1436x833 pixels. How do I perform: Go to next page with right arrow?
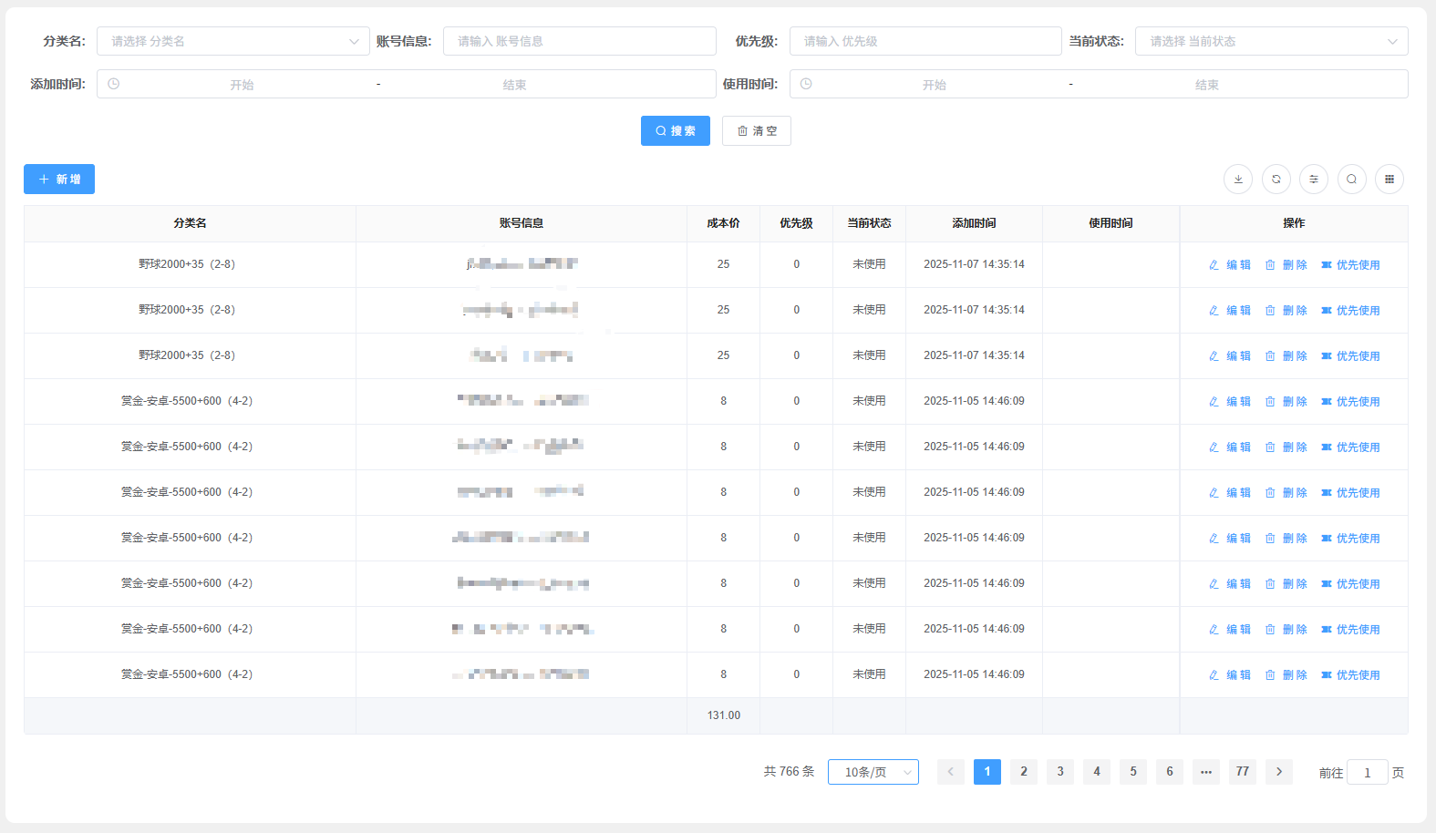1278,772
